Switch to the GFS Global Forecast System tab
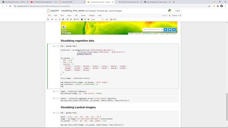The width and height of the screenshot is (228, 128). pos(129,2)
